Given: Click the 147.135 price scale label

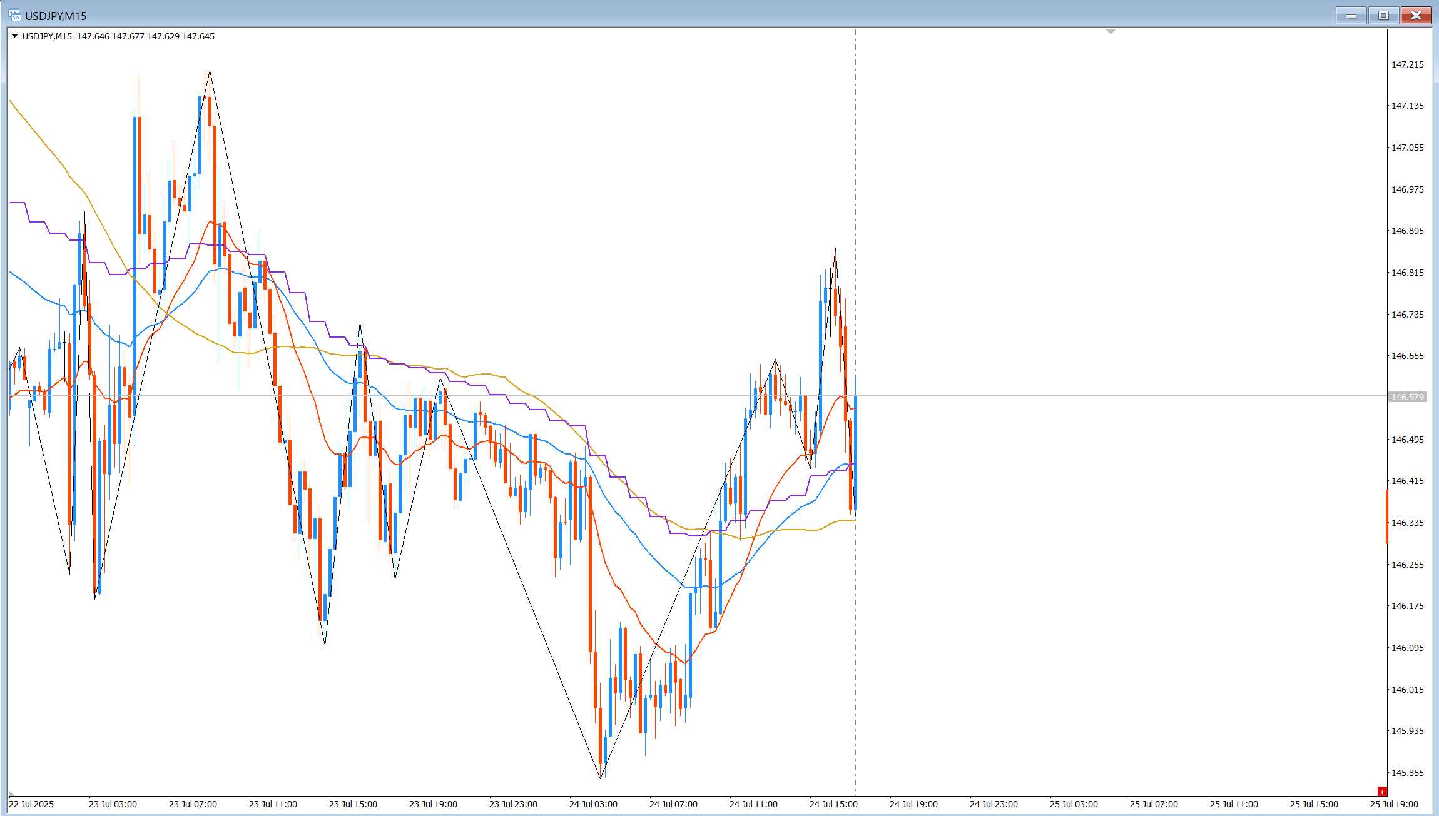Looking at the screenshot, I should coord(1407,106).
